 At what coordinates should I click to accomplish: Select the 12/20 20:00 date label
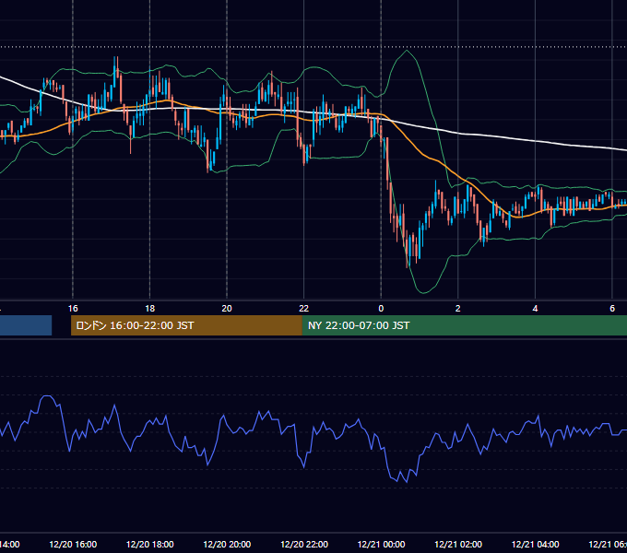coord(227,544)
